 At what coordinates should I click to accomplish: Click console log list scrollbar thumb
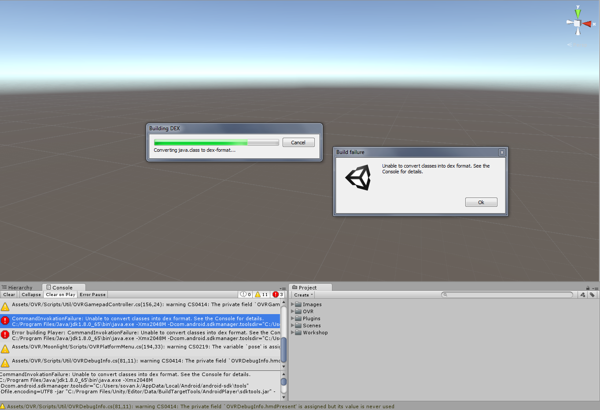(283, 350)
